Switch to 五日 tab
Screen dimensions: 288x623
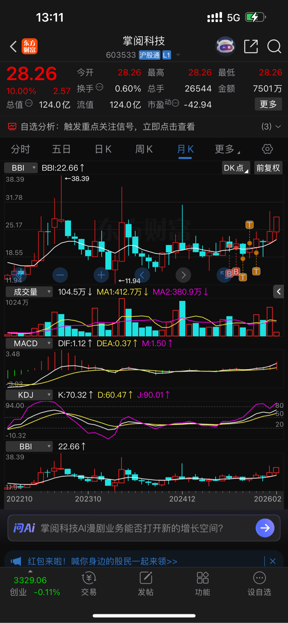click(x=61, y=149)
